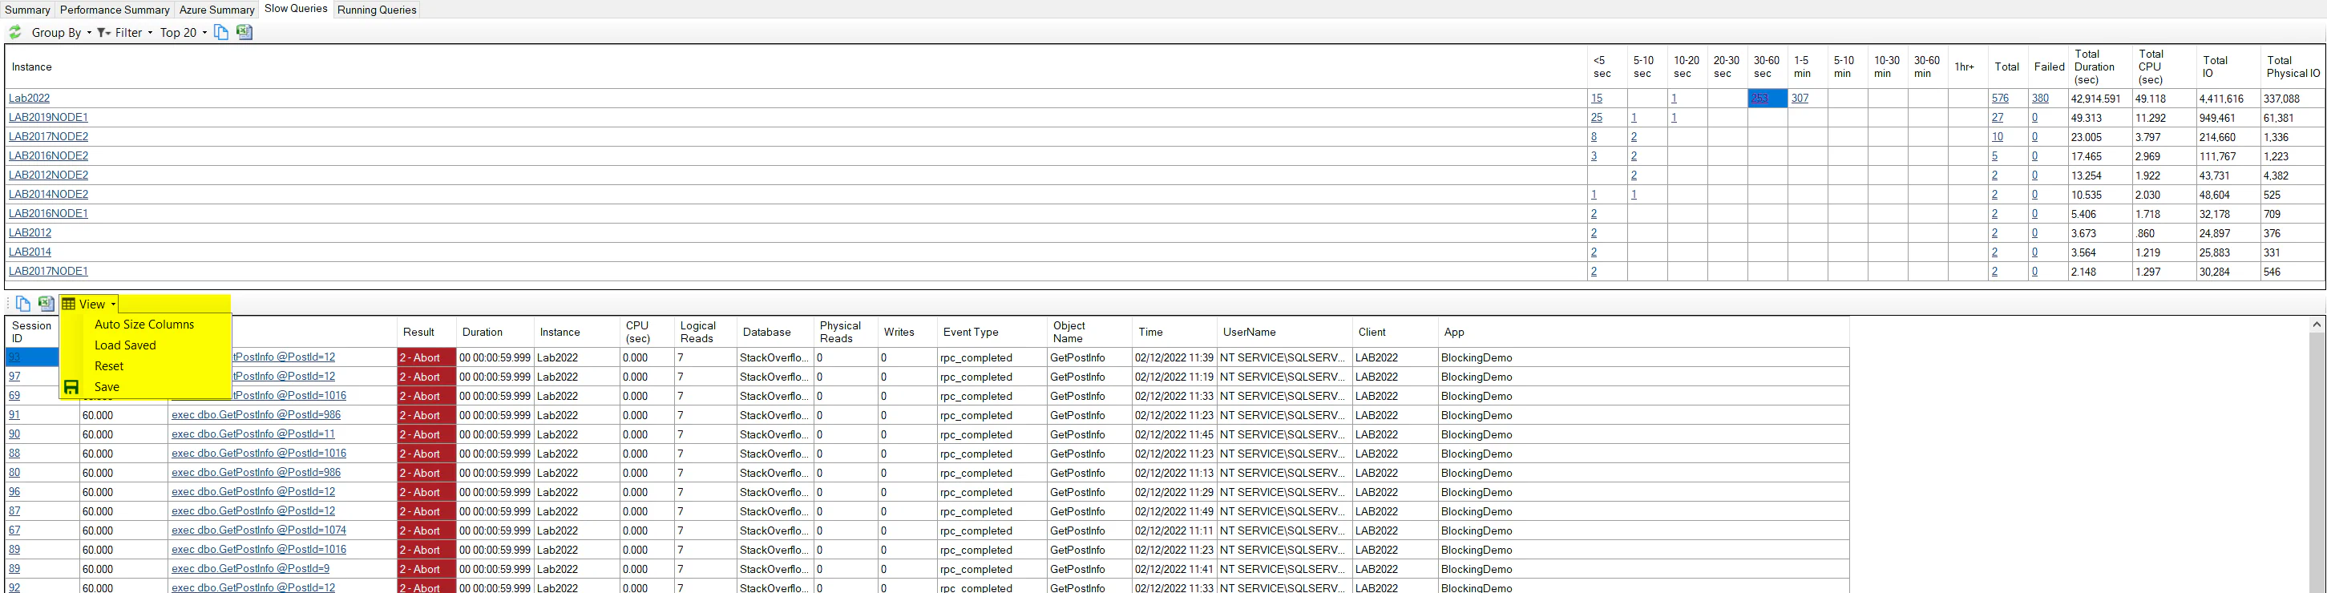2327x593 pixels.
Task: Click the Object Name column header
Action: coord(1089,332)
